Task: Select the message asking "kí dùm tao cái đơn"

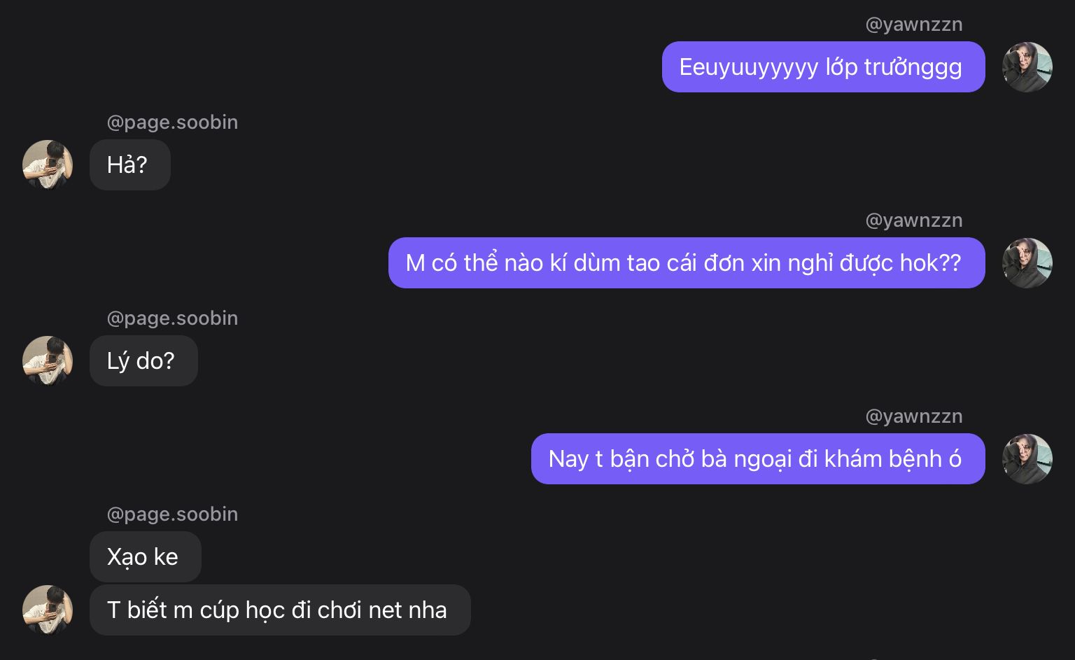Action: (686, 263)
